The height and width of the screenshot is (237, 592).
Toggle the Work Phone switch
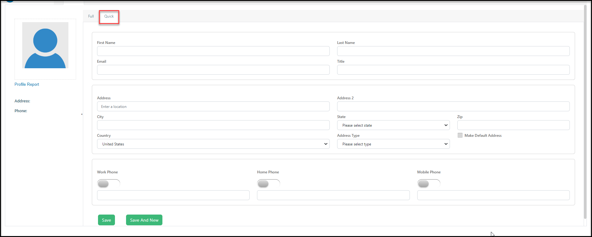108,184
